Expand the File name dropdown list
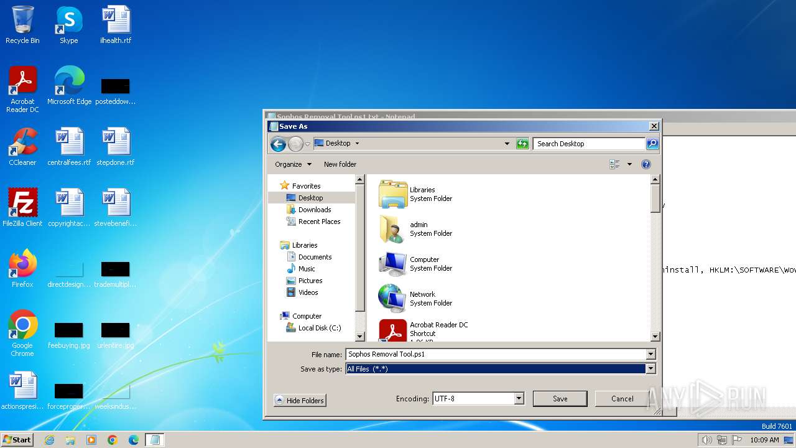The width and height of the screenshot is (796, 448). (650, 354)
